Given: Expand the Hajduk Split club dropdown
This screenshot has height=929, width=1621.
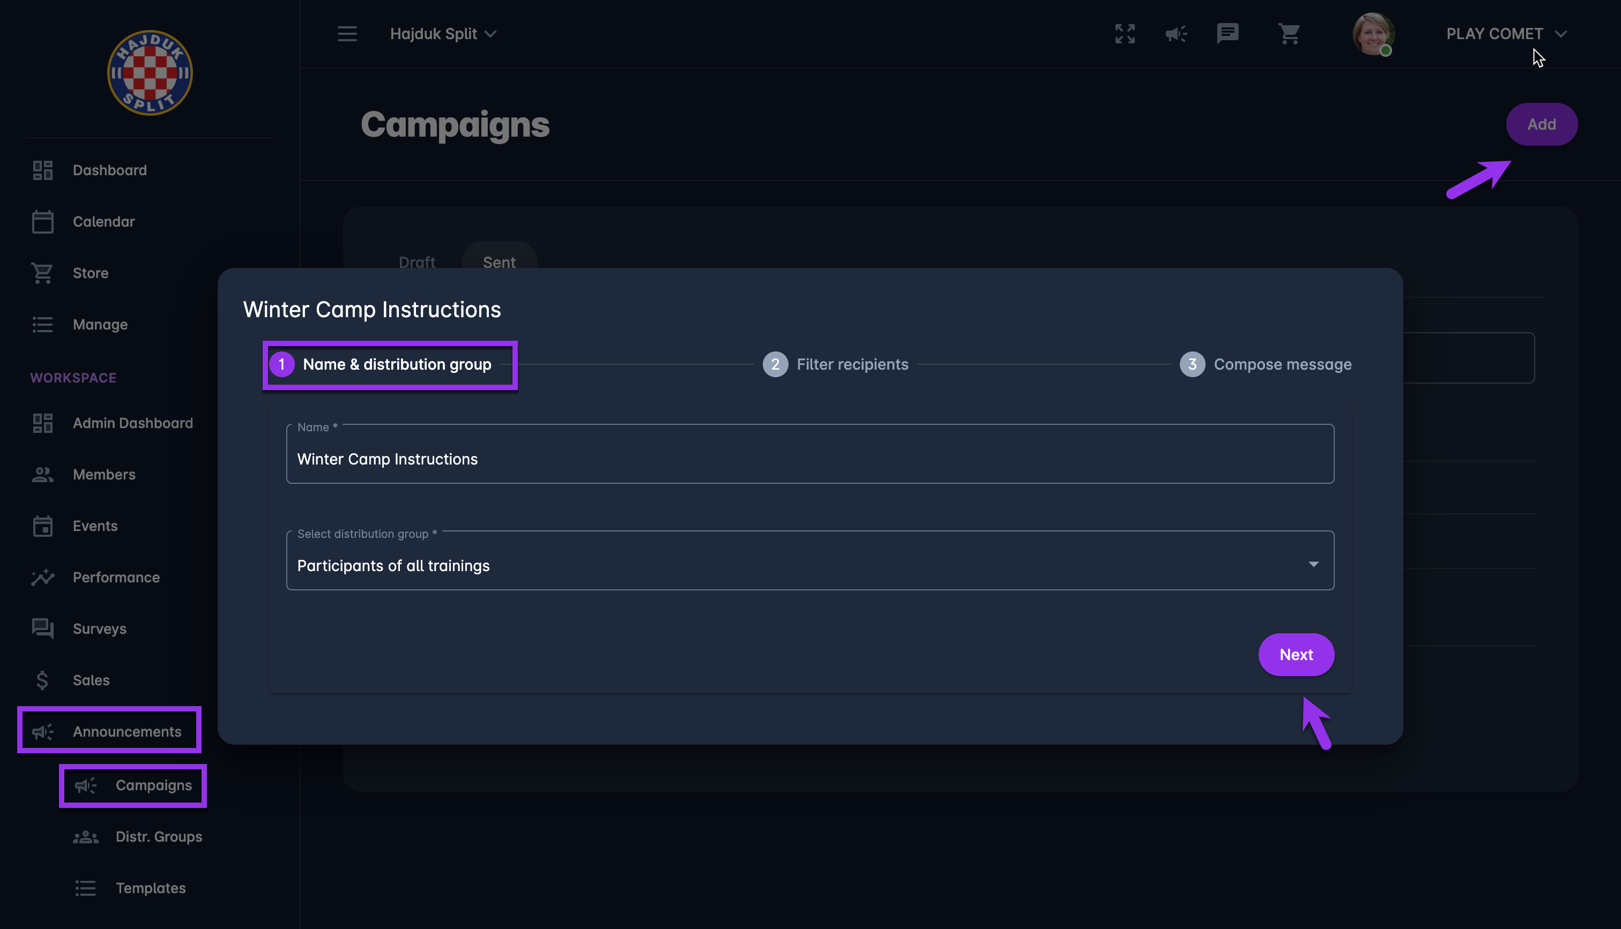Looking at the screenshot, I should tap(443, 34).
